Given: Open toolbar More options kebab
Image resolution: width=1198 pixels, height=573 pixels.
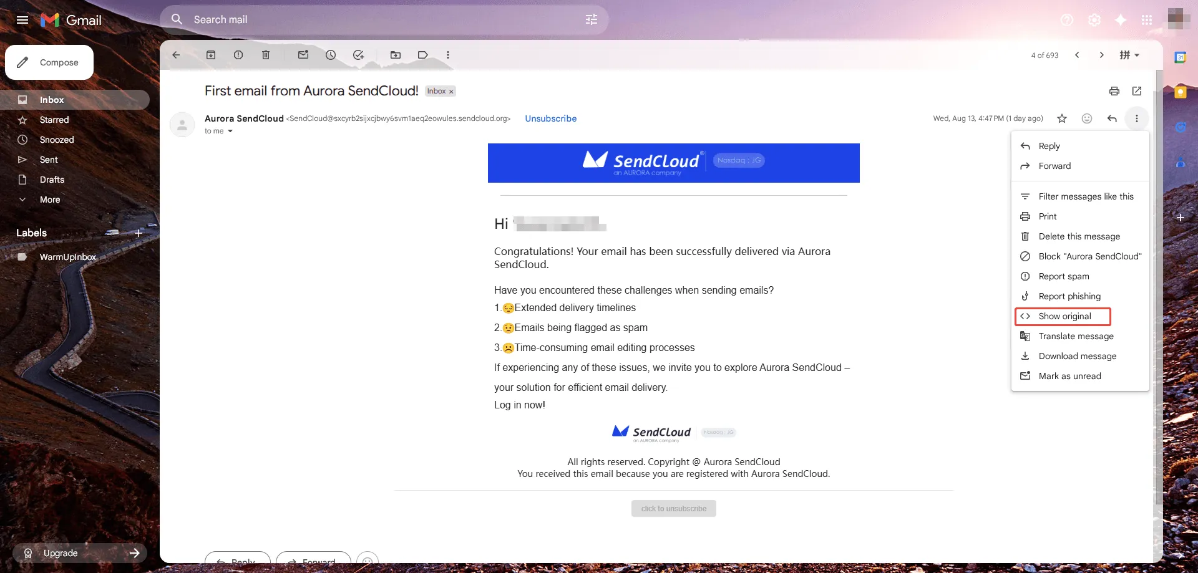Looking at the screenshot, I should [448, 55].
